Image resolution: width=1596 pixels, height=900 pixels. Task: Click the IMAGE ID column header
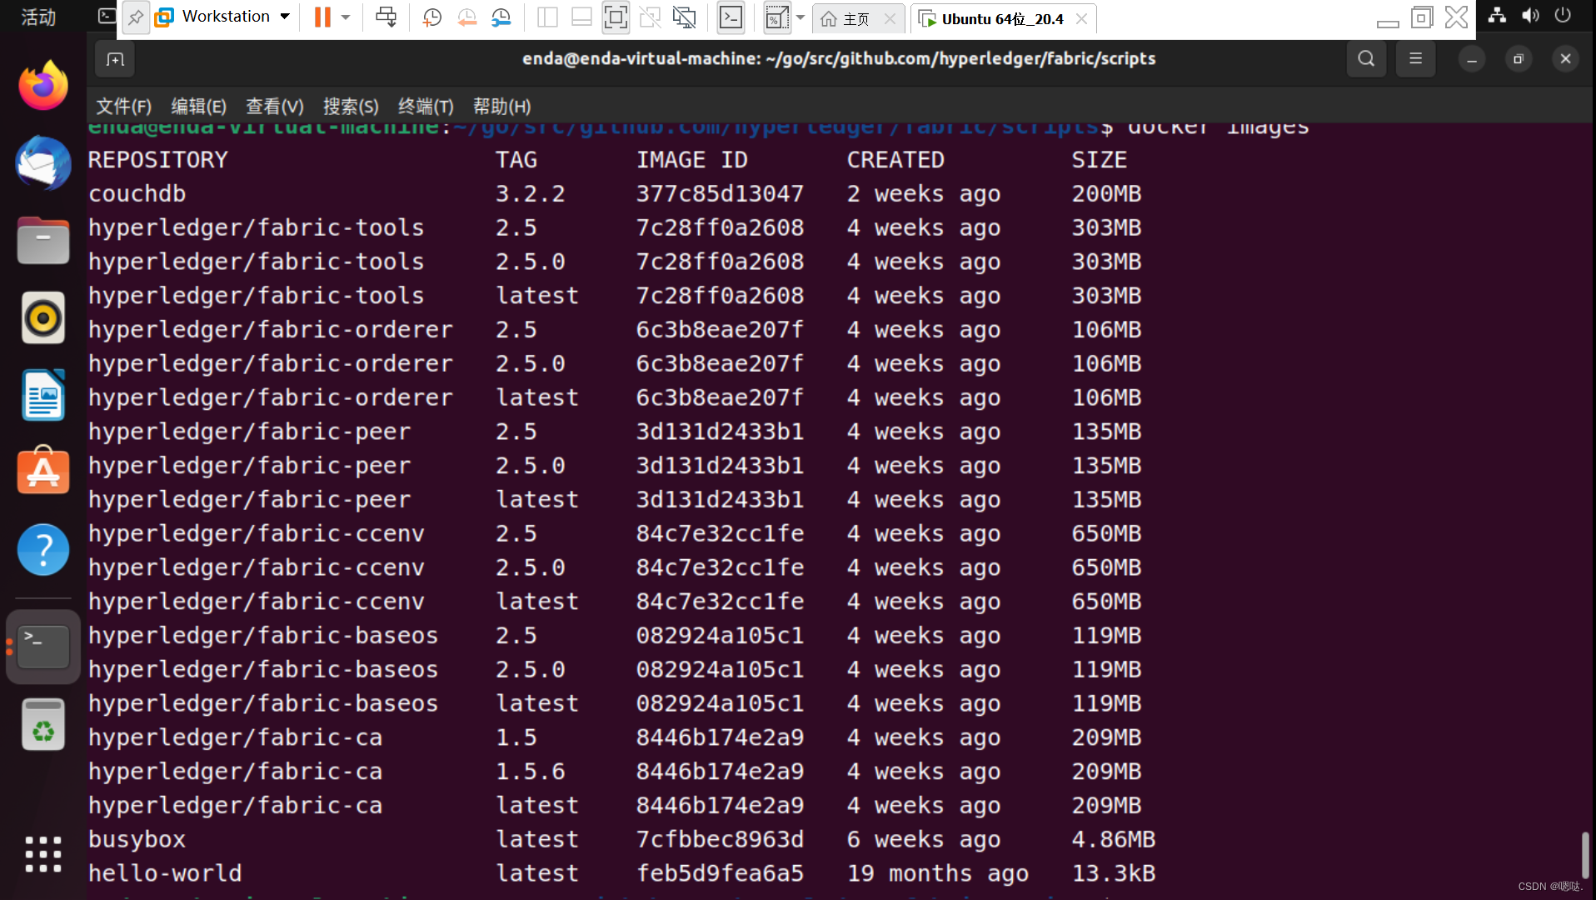click(x=692, y=159)
